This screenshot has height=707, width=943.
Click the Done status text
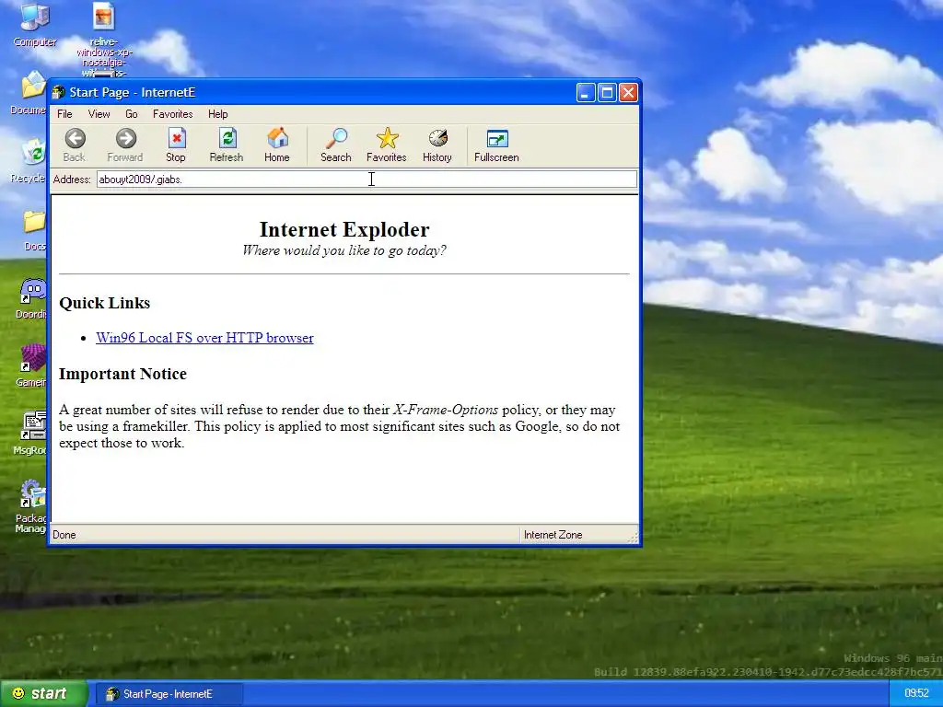coord(64,535)
